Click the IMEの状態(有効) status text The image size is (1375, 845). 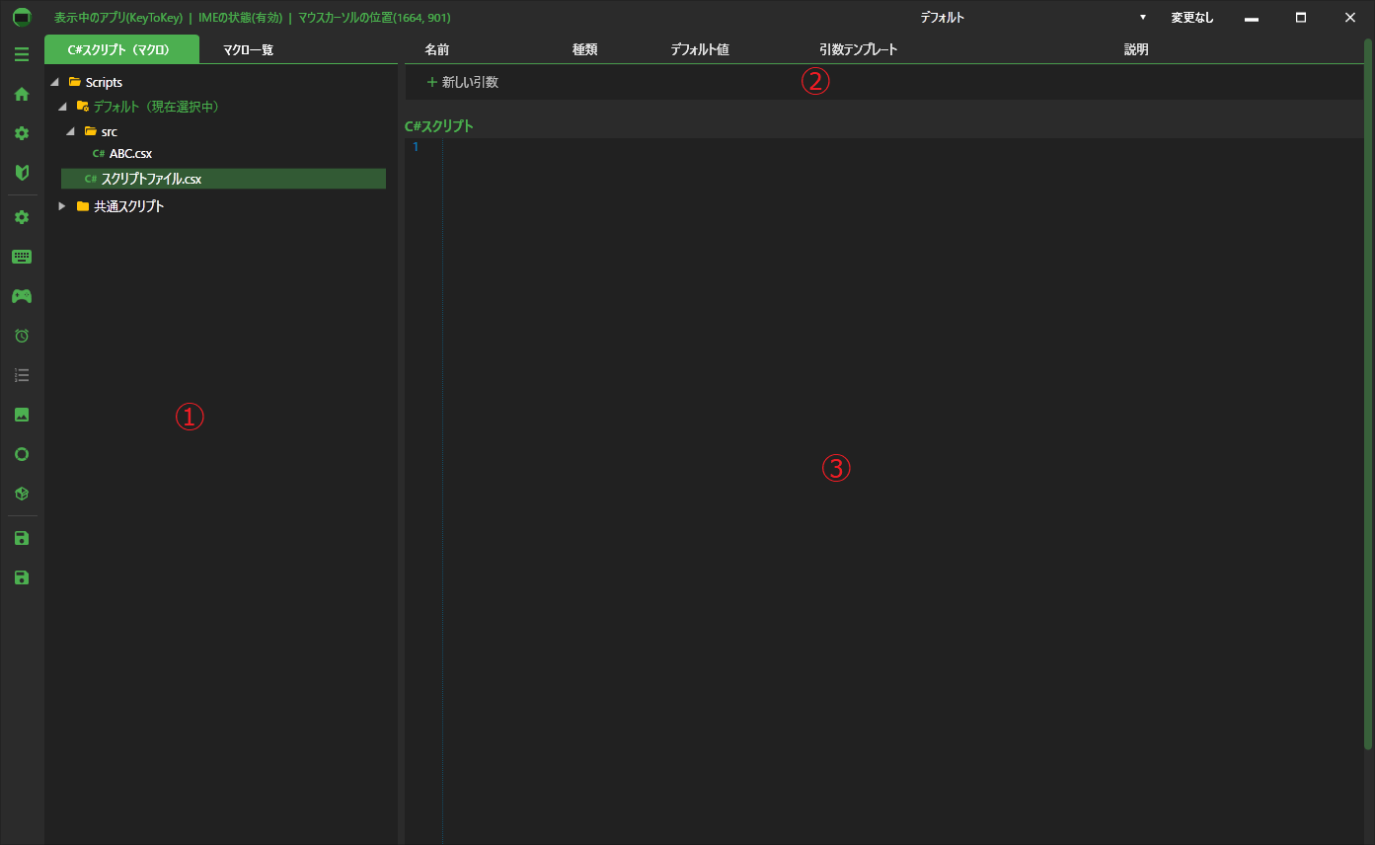click(x=240, y=18)
